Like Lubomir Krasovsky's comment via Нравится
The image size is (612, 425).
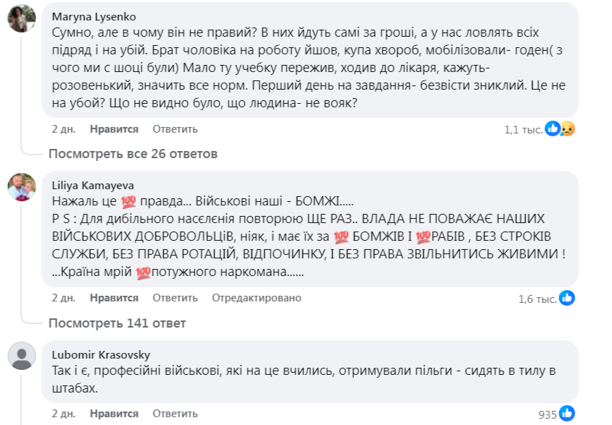click(x=114, y=412)
